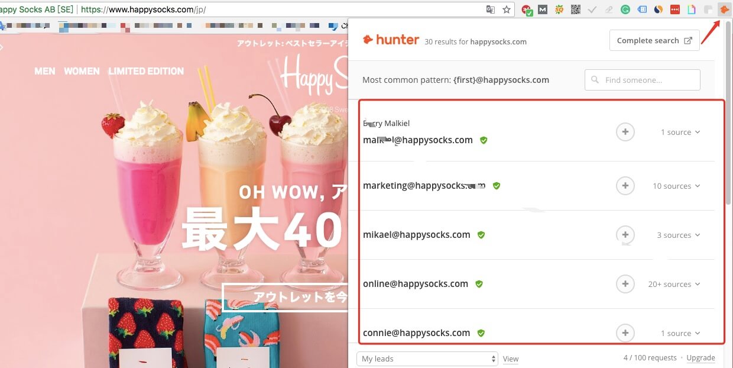This screenshot has width=733, height=368.
Task: Click the bookmark star icon
Action: pos(507,9)
